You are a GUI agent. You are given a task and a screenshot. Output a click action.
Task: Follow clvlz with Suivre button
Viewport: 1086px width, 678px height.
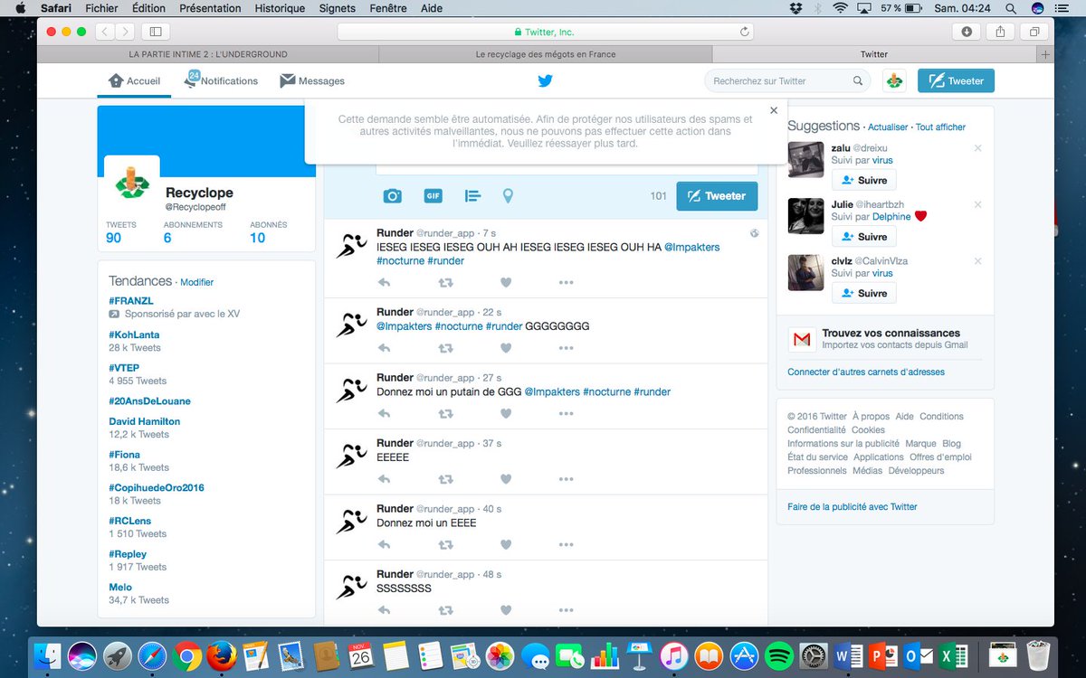(863, 293)
